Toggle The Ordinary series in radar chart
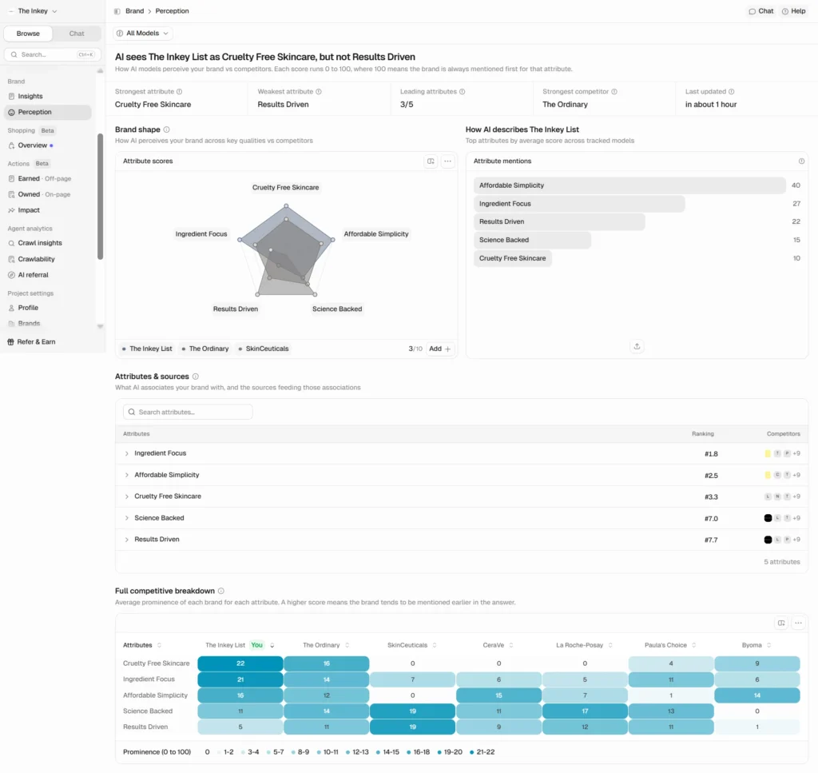 [205, 349]
